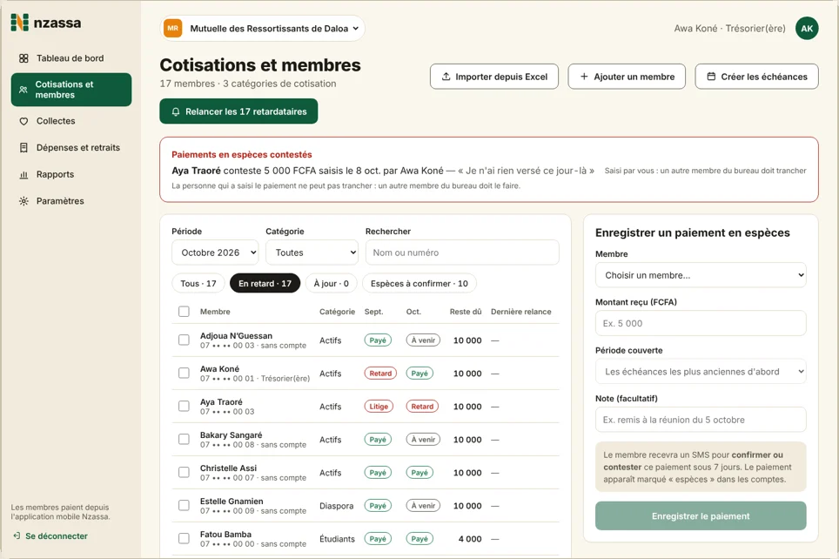Click the Reste dû column header
This screenshot has width=839, height=559.
pyautogui.click(x=466, y=312)
